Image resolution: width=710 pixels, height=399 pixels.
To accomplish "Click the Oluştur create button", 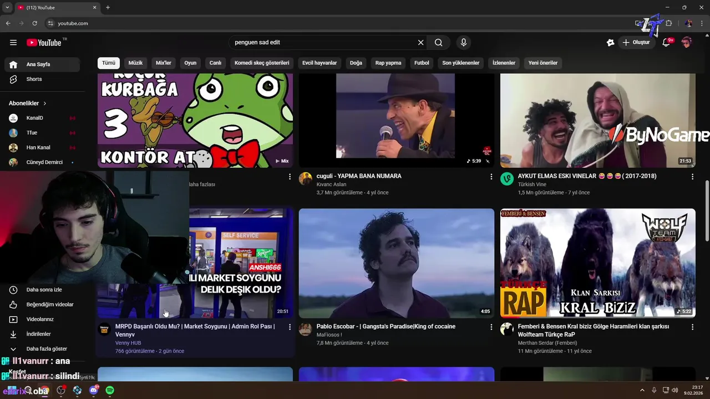I will [x=637, y=43].
